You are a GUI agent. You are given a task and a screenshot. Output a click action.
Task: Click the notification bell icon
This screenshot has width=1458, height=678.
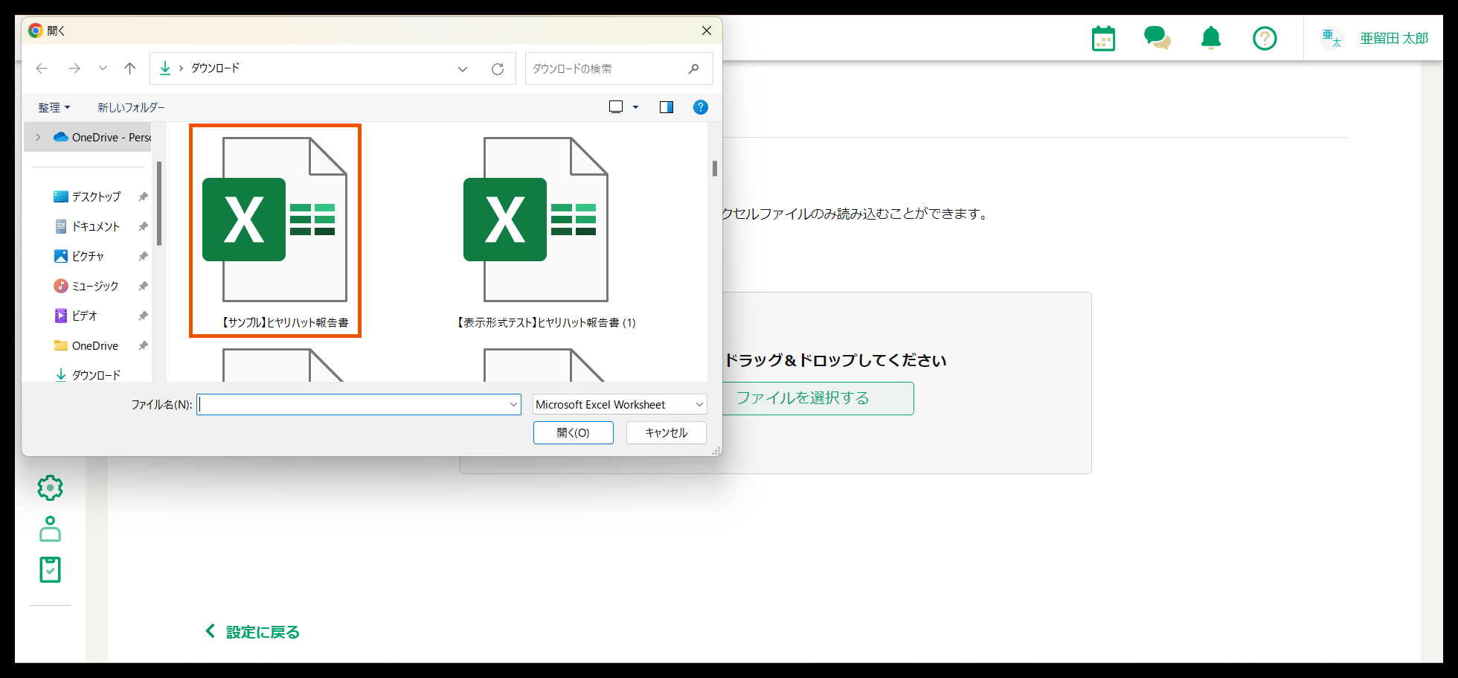click(x=1211, y=38)
